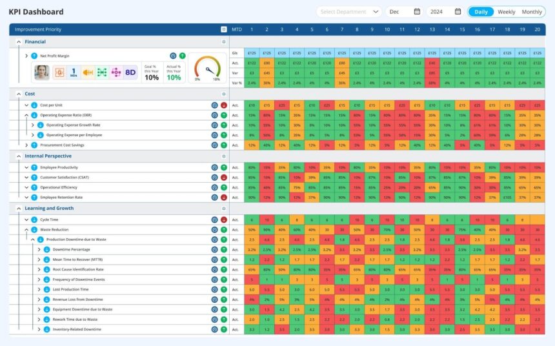Click the user avatar photo under Net Profit Margin
This screenshot has height=346, width=555.
point(42,72)
